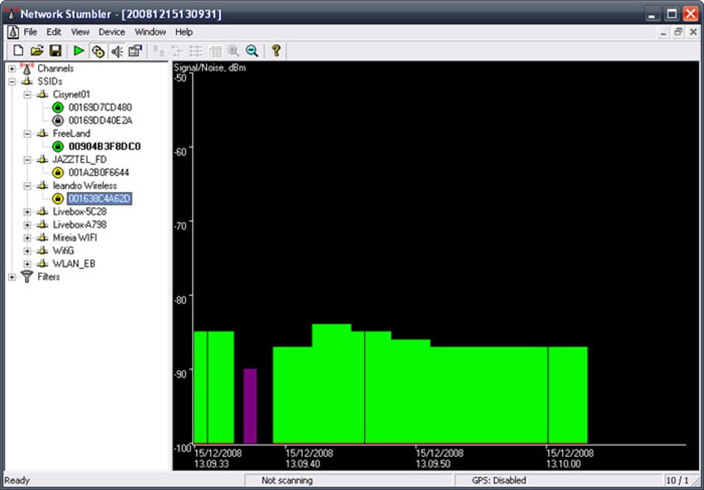Open the Options icon in toolbar
Image resolution: width=704 pixels, height=490 pixels.
[x=135, y=51]
